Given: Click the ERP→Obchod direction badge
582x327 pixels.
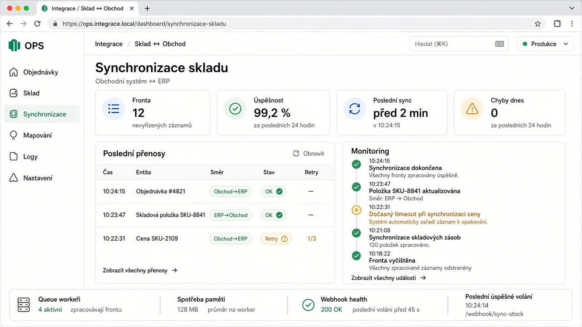Looking at the screenshot, I should pyautogui.click(x=231, y=215).
